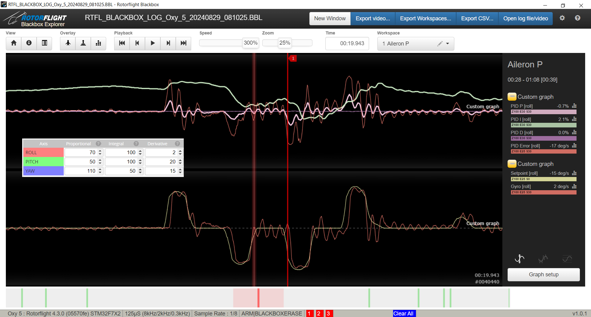Toggle the craft overlay icon
The height and width of the screenshot is (317, 591).
click(x=68, y=43)
